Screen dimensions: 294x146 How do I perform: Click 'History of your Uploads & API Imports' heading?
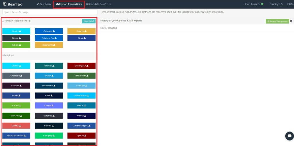(x=121, y=21)
